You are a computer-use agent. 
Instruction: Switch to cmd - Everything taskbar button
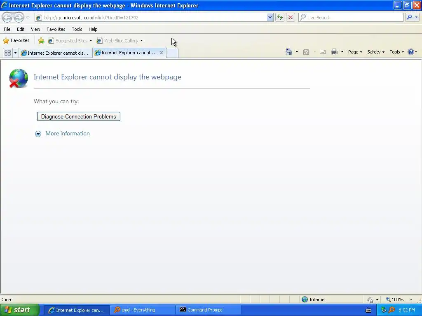pos(143,310)
